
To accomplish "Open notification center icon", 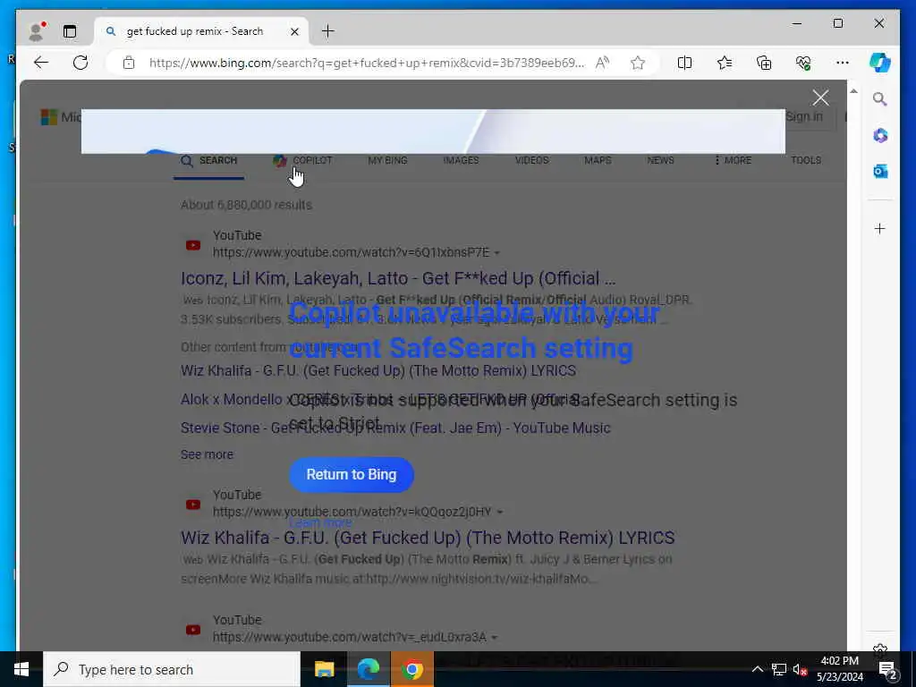I will (x=888, y=669).
